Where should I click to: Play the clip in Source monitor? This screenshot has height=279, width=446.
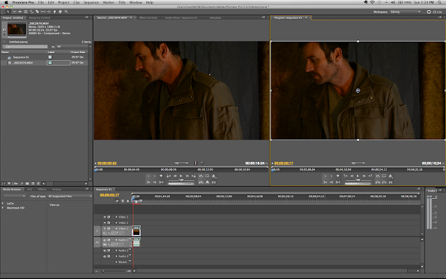(x=181, y=176)
